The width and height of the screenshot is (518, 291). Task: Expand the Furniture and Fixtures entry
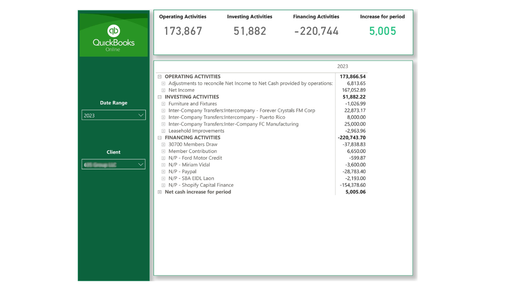click(x=163, y=103)
